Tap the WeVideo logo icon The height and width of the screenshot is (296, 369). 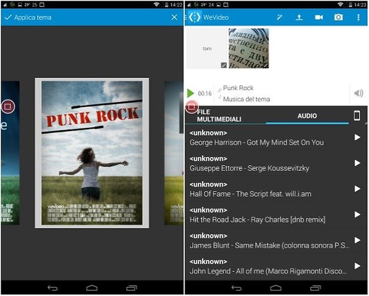click(194, 17)
